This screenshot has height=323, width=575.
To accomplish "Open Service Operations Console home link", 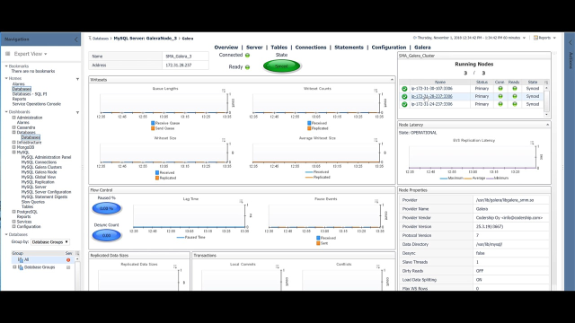I will (x=37, y=104).
